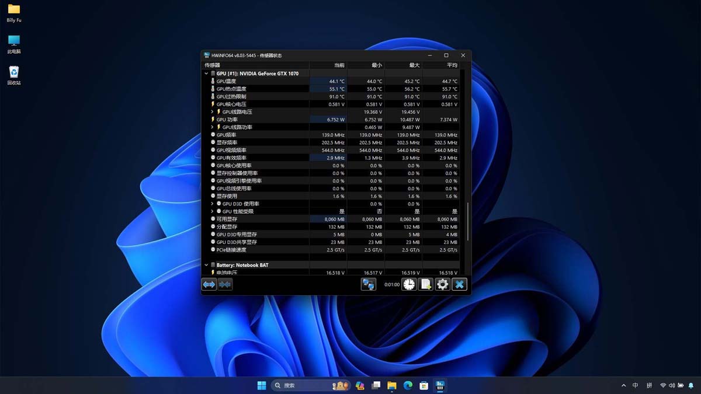Click the taskbar 搜索 search box

298,386
